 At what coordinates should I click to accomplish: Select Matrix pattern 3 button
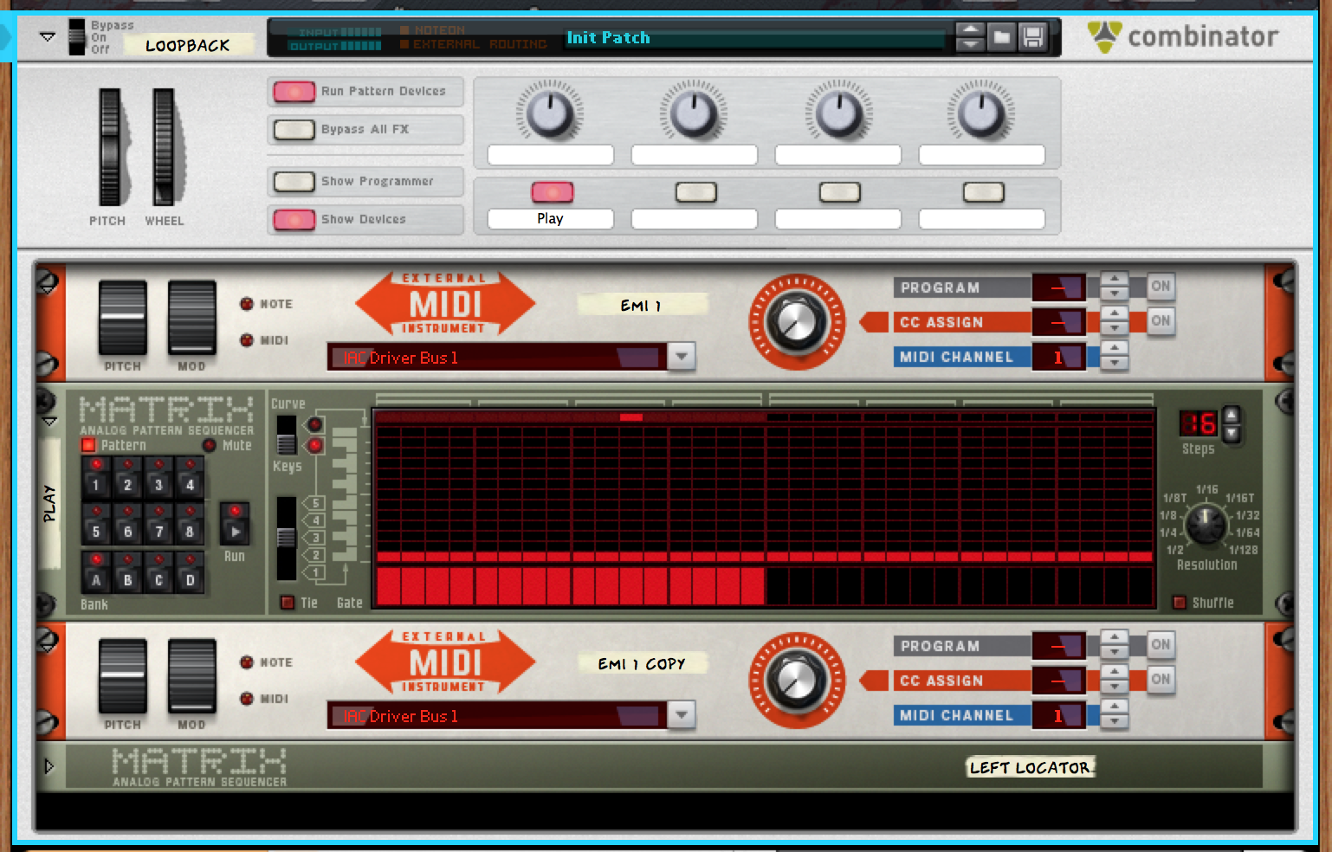point(158,477)
